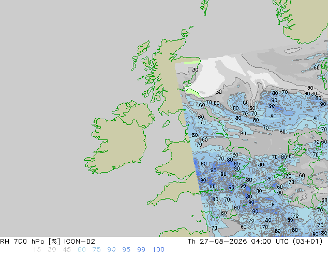Click the RH 700 hPa title text
Screen dimensions: 328x254
pyautogui.click(x=22, y=242)
